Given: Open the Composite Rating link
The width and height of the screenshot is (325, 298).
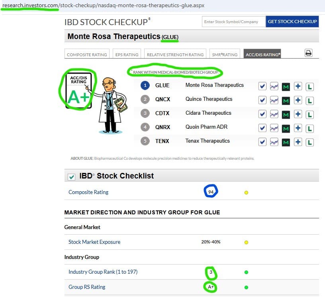Looking at the screenshot, I should 88,192.
